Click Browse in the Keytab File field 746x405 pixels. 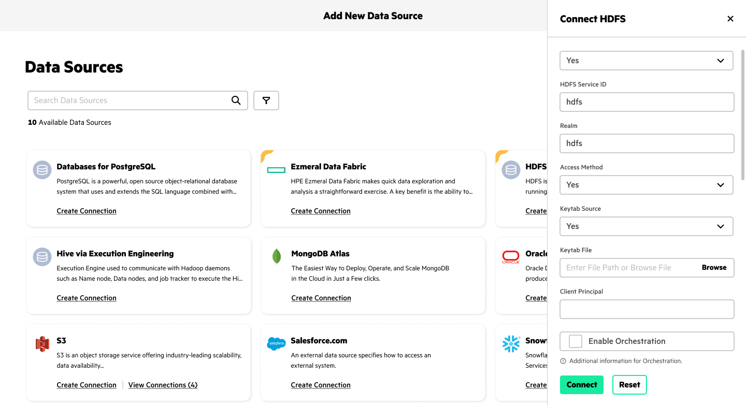(x=714, y=268)
